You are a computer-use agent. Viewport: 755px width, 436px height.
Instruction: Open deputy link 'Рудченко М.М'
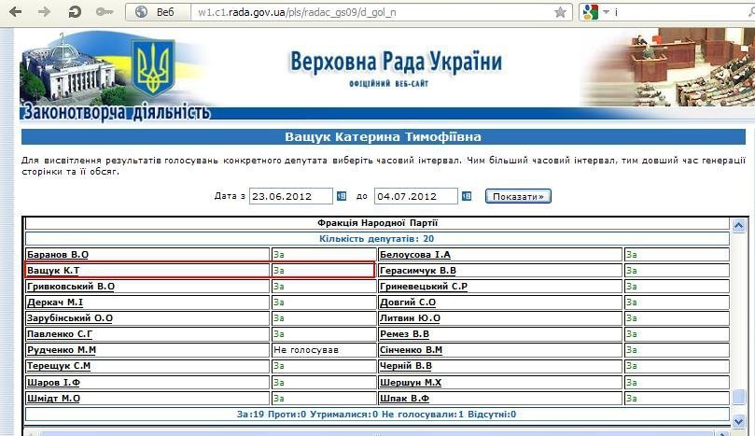62,350
